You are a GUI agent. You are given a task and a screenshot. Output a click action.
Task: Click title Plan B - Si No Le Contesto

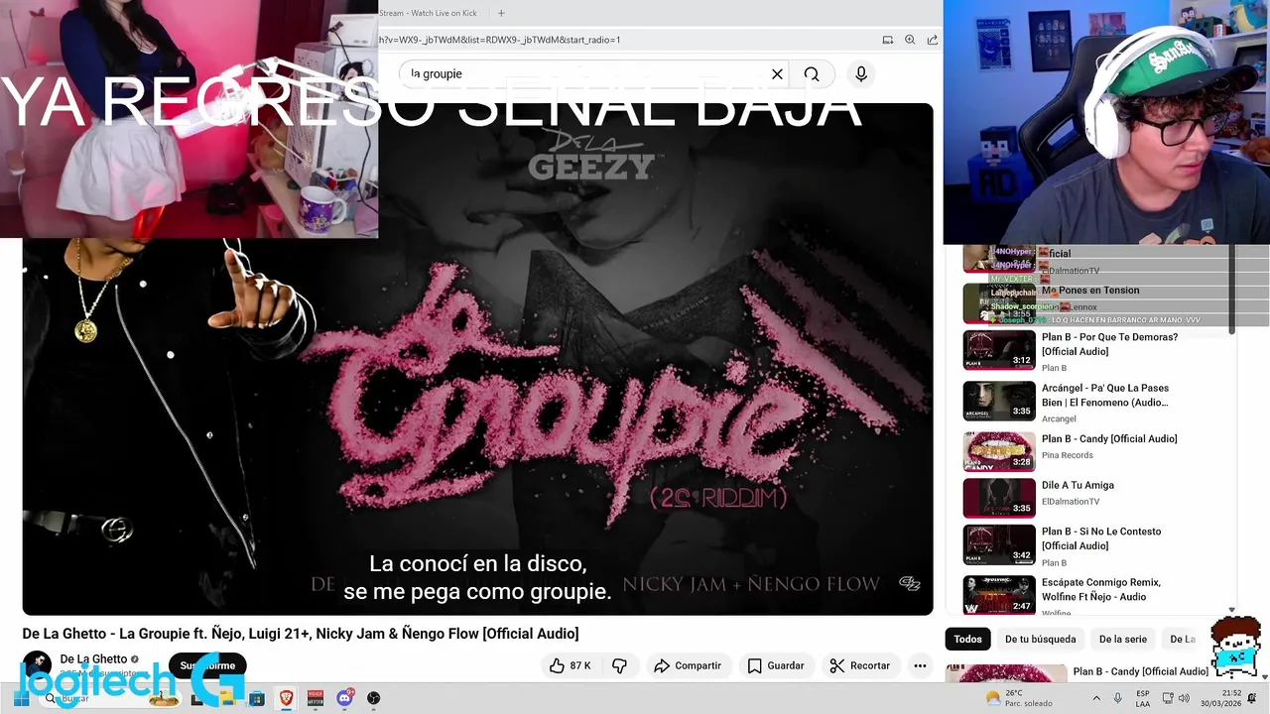click(1101, 538)
